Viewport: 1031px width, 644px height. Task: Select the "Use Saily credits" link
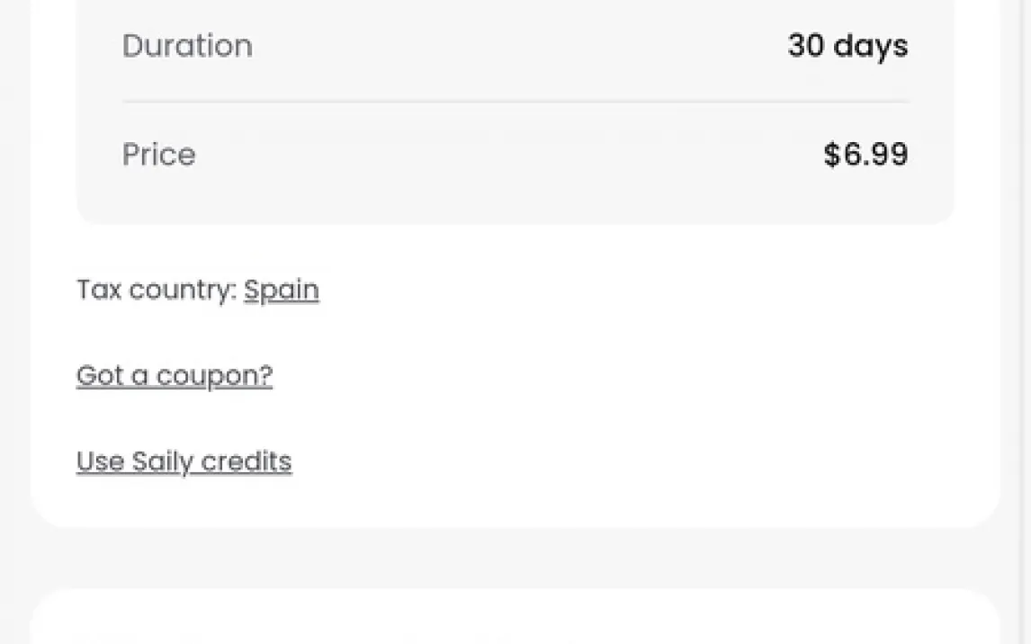point(184,461)
